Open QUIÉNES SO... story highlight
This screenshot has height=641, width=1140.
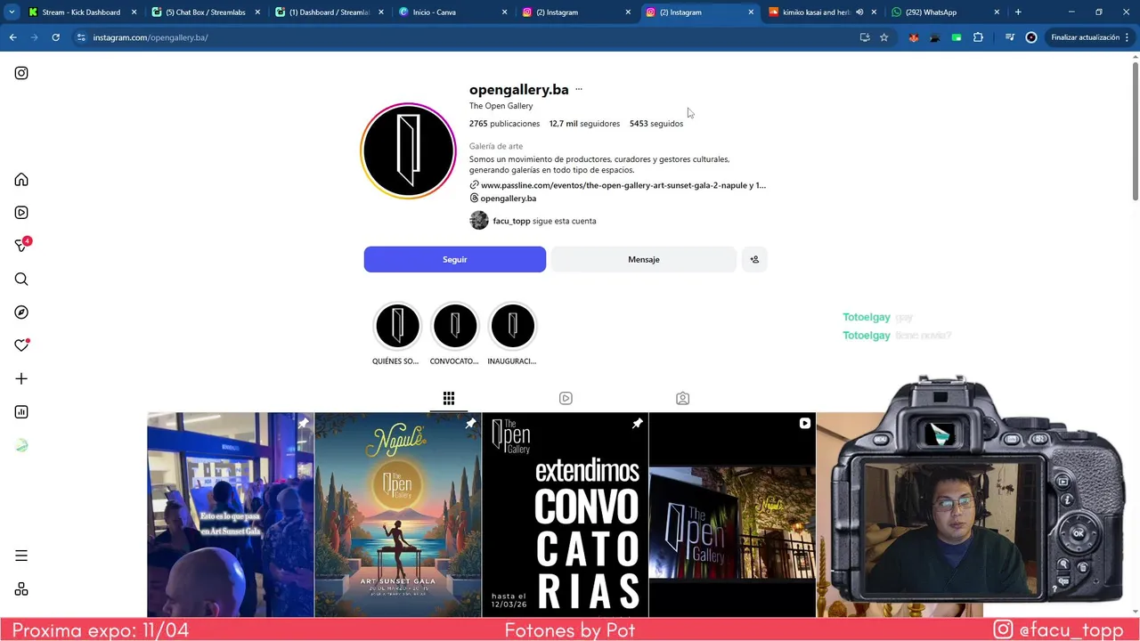(396, 334)
